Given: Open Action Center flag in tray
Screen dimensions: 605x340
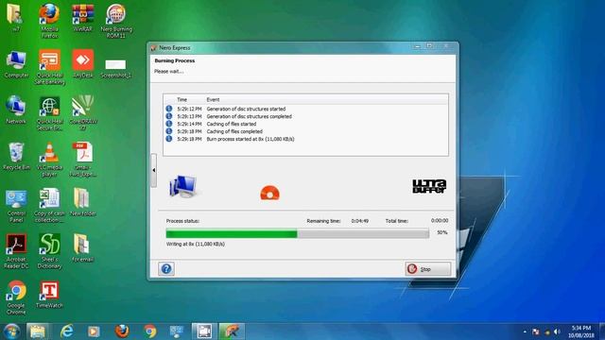Looking at the screenshot, I should coord(536,331).
